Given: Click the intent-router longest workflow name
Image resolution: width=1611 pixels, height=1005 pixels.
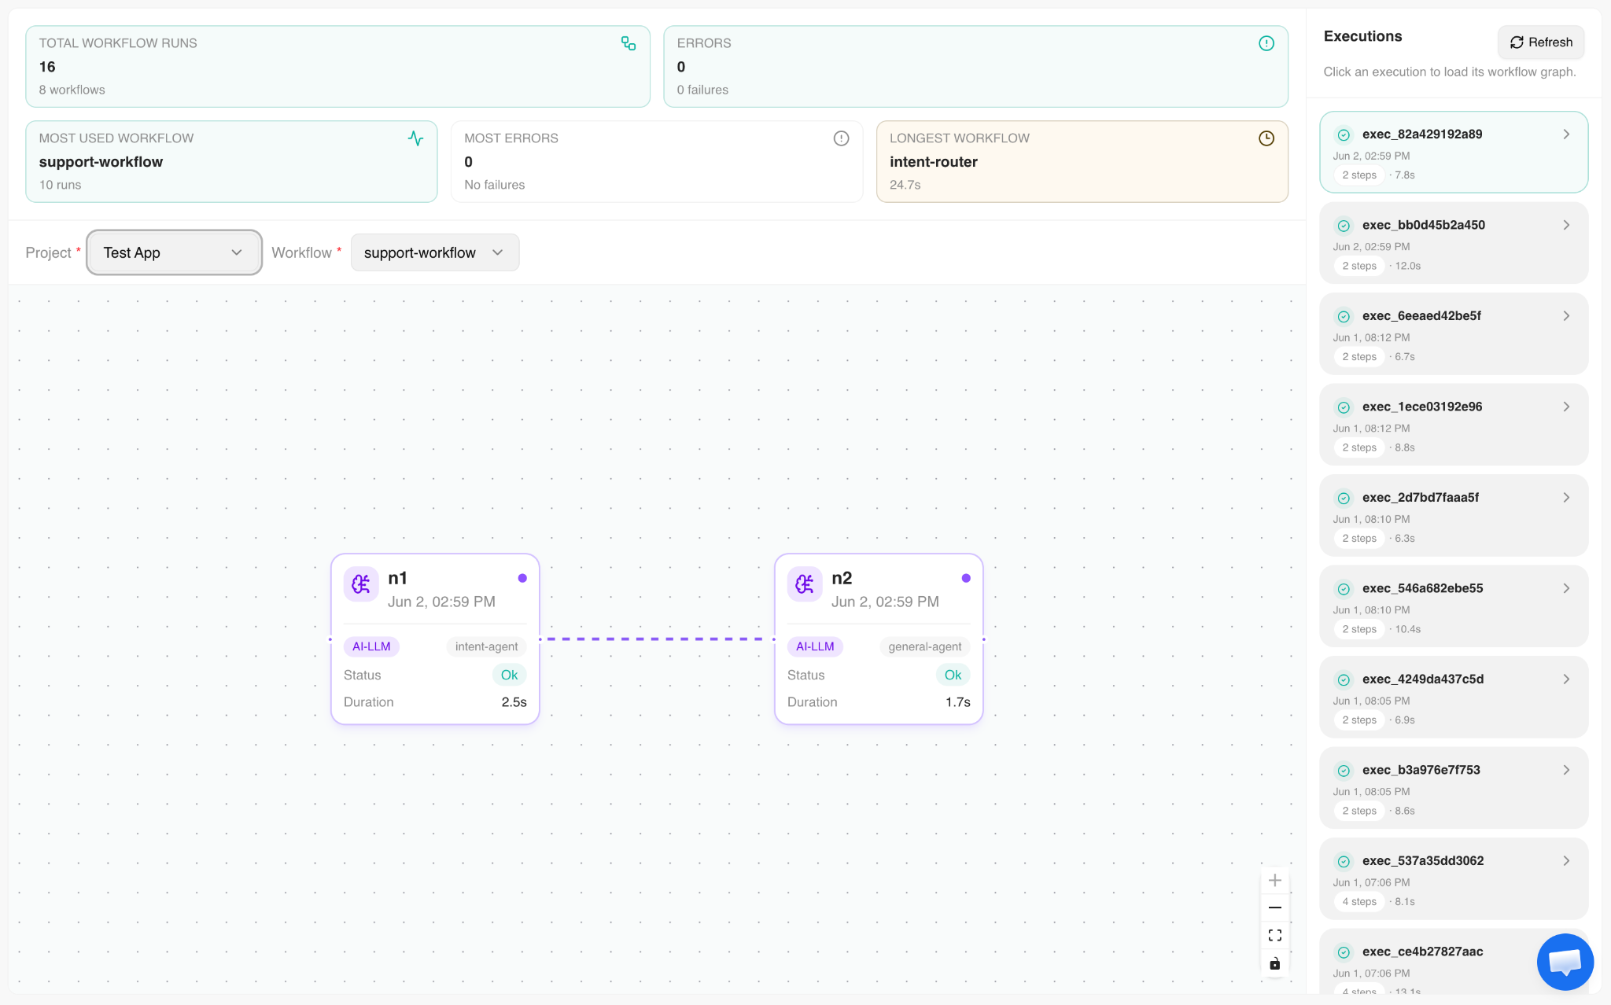Looking at the screenshot, I should [934, 162].
